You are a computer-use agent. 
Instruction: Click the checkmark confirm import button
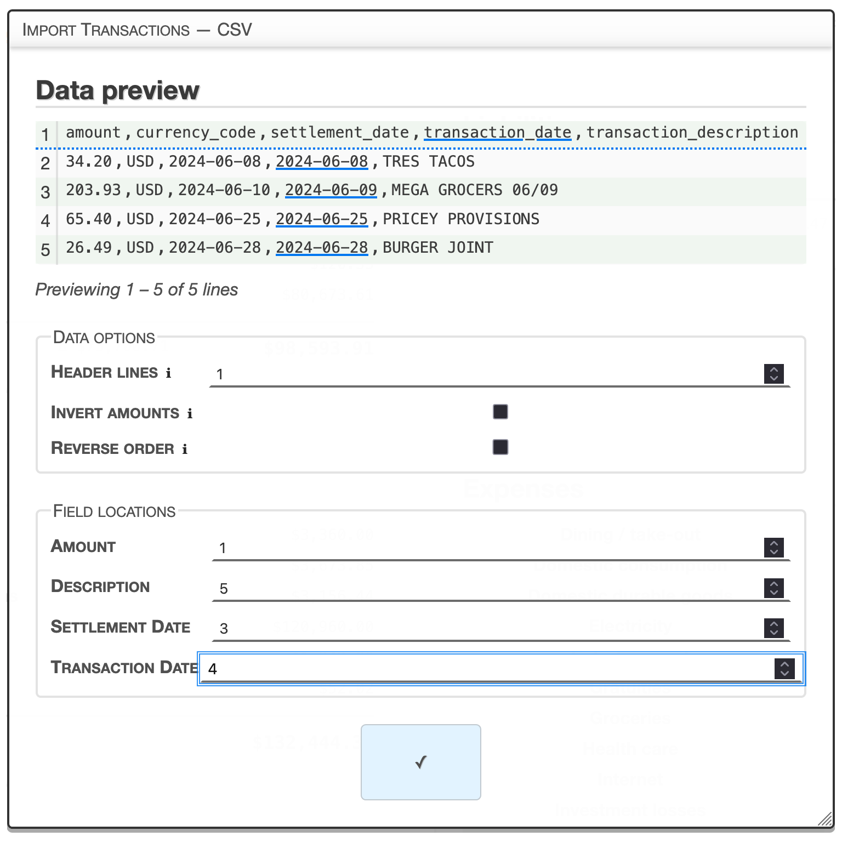click(420, 762)
